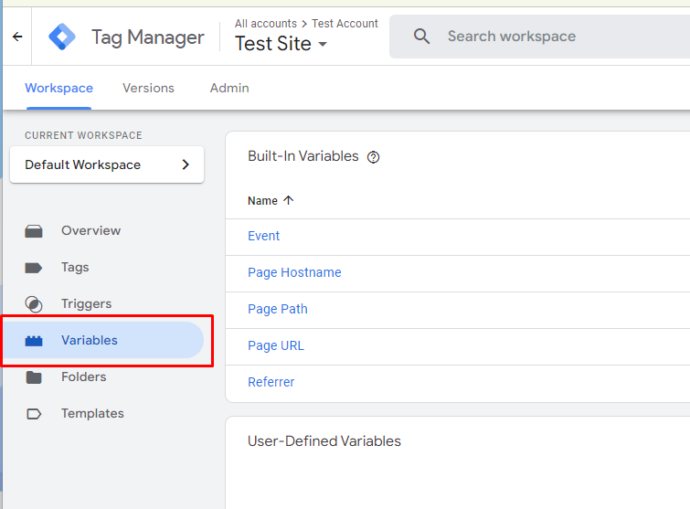This screenshot has height=509, width=690.
Task: Click the Tag Manager diamond logo
Action: point(62,37)
